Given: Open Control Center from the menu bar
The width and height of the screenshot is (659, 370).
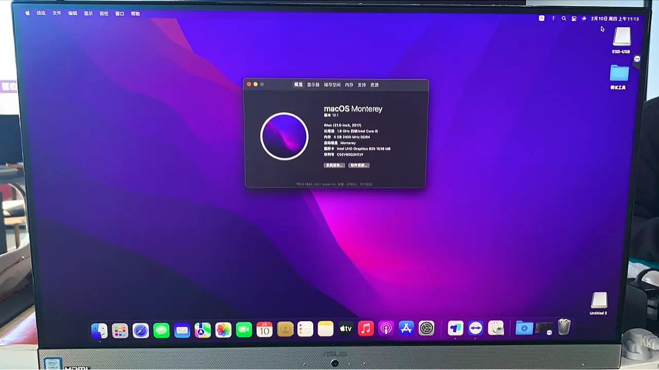Looking at the screenshot, I should pos(574,18).
